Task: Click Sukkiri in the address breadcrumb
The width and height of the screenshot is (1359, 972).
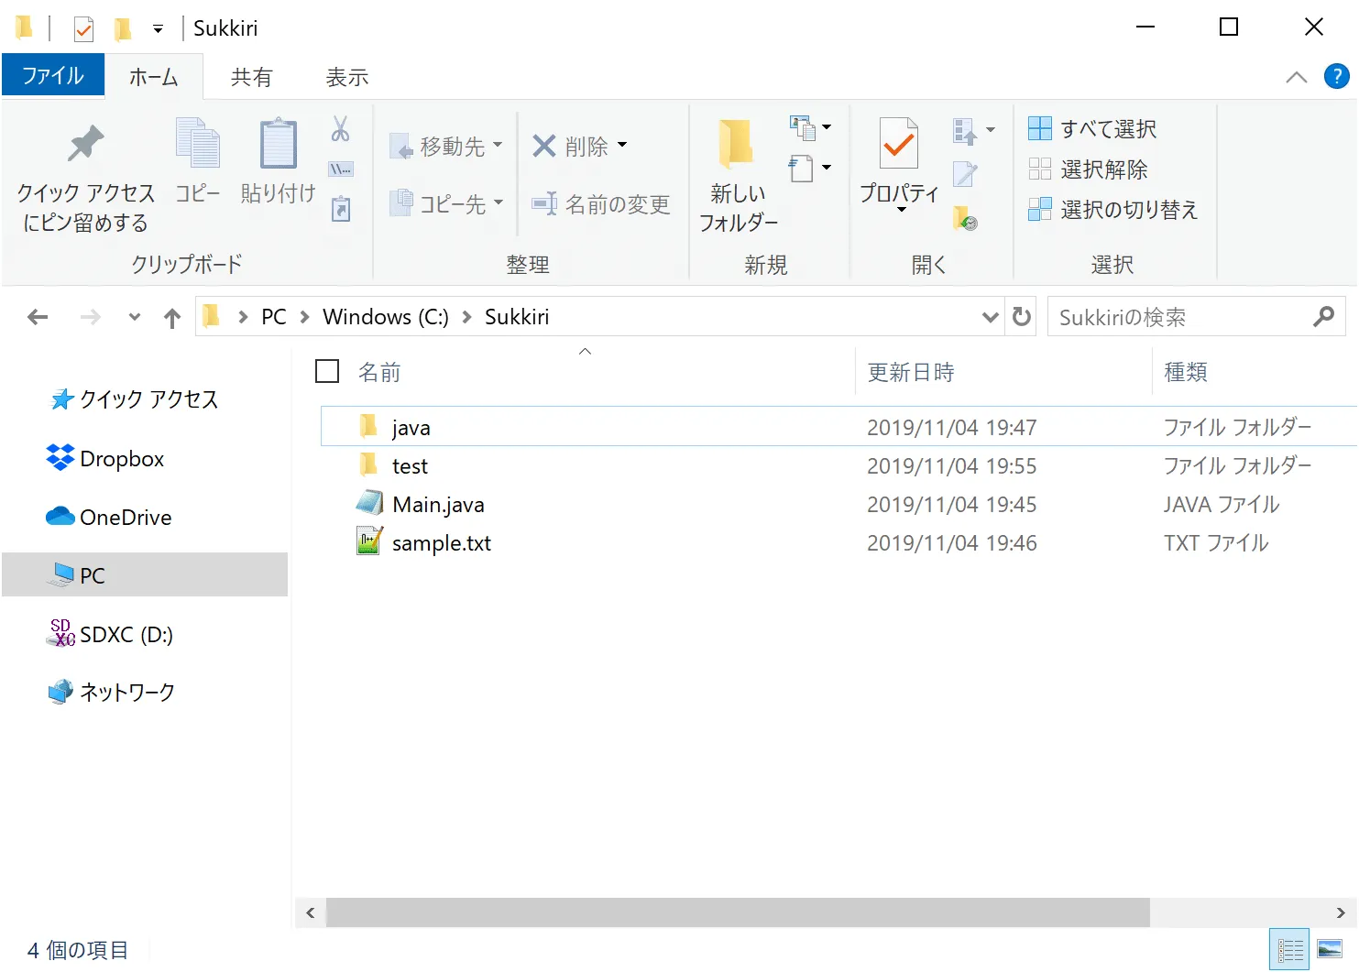Action: coord(517,317)
